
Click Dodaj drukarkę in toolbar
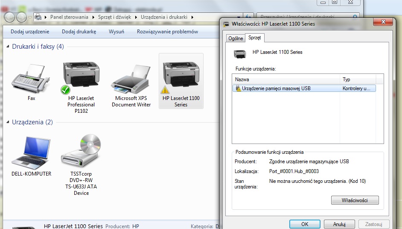click(79, 32)
